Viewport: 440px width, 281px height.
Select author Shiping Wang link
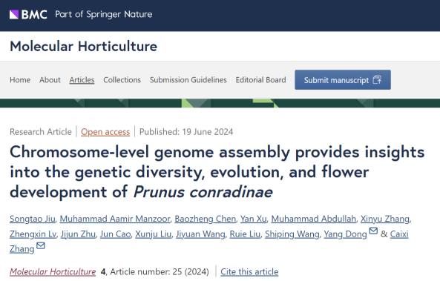point(292,234)
